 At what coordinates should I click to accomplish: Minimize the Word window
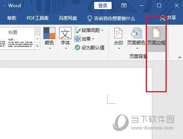(142, 5)
